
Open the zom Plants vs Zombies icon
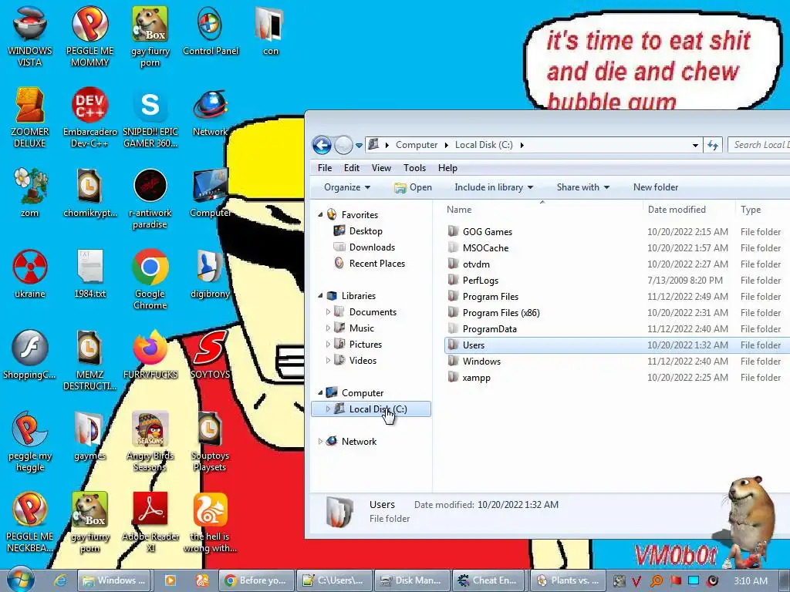[30, 192]
